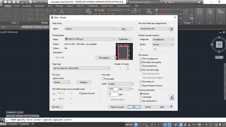Click the PDF Options button
The width and height of the screenshot is (226, 127).
pos(105,58)
